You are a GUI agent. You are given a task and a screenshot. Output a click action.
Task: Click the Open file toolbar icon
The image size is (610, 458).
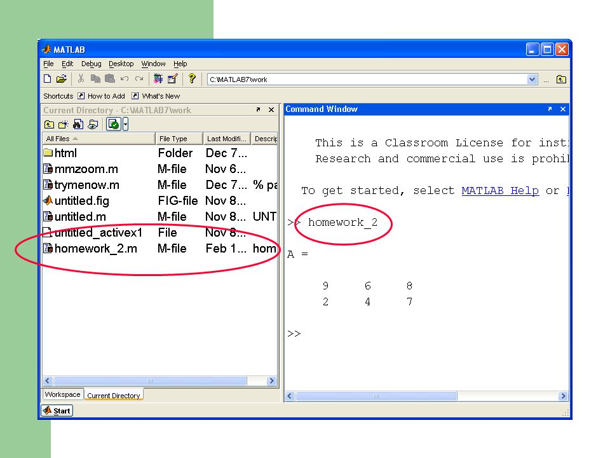62,79
